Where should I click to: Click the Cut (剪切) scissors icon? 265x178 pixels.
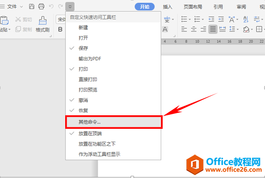[x=18, y=19]
